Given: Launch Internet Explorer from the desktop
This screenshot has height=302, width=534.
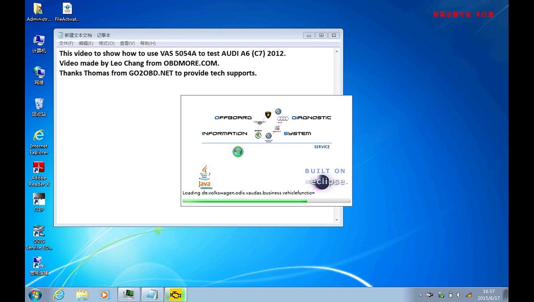Looking at the screenshot, I should click(x=39, y=142).
